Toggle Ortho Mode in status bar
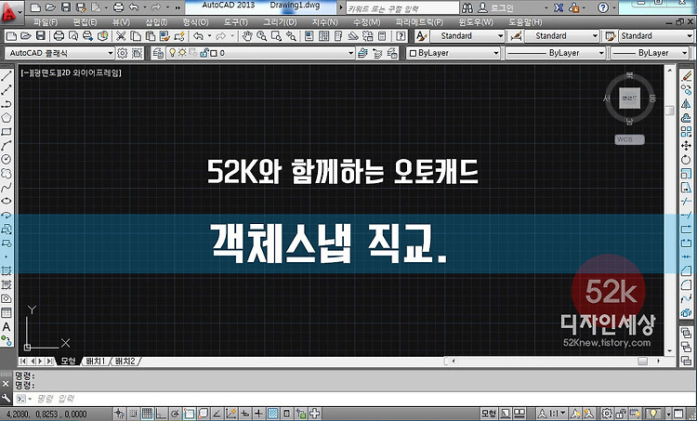 point(161,414)
